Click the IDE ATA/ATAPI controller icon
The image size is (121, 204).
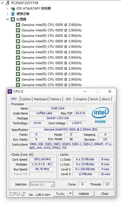tap(13, 8)
